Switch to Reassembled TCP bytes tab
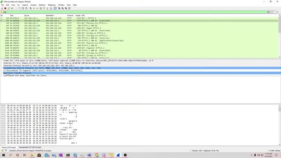This screenshot has width=281, height=158. 30,147
